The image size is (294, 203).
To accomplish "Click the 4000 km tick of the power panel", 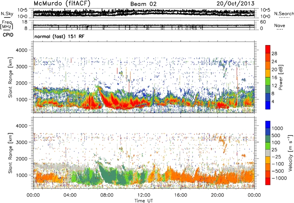I will 22,50.
